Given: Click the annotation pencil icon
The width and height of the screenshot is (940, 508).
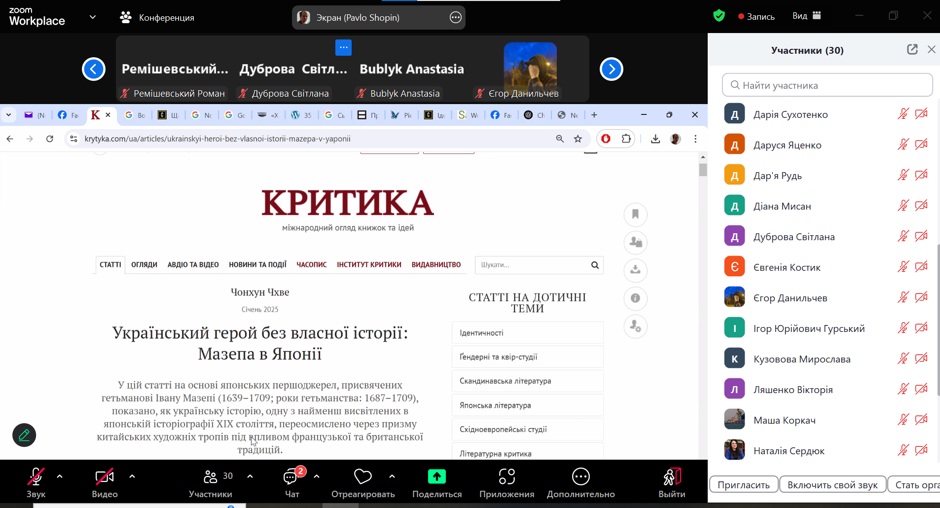Looking at the screenshot, I should pyautogui.click(x=24, y=435).
